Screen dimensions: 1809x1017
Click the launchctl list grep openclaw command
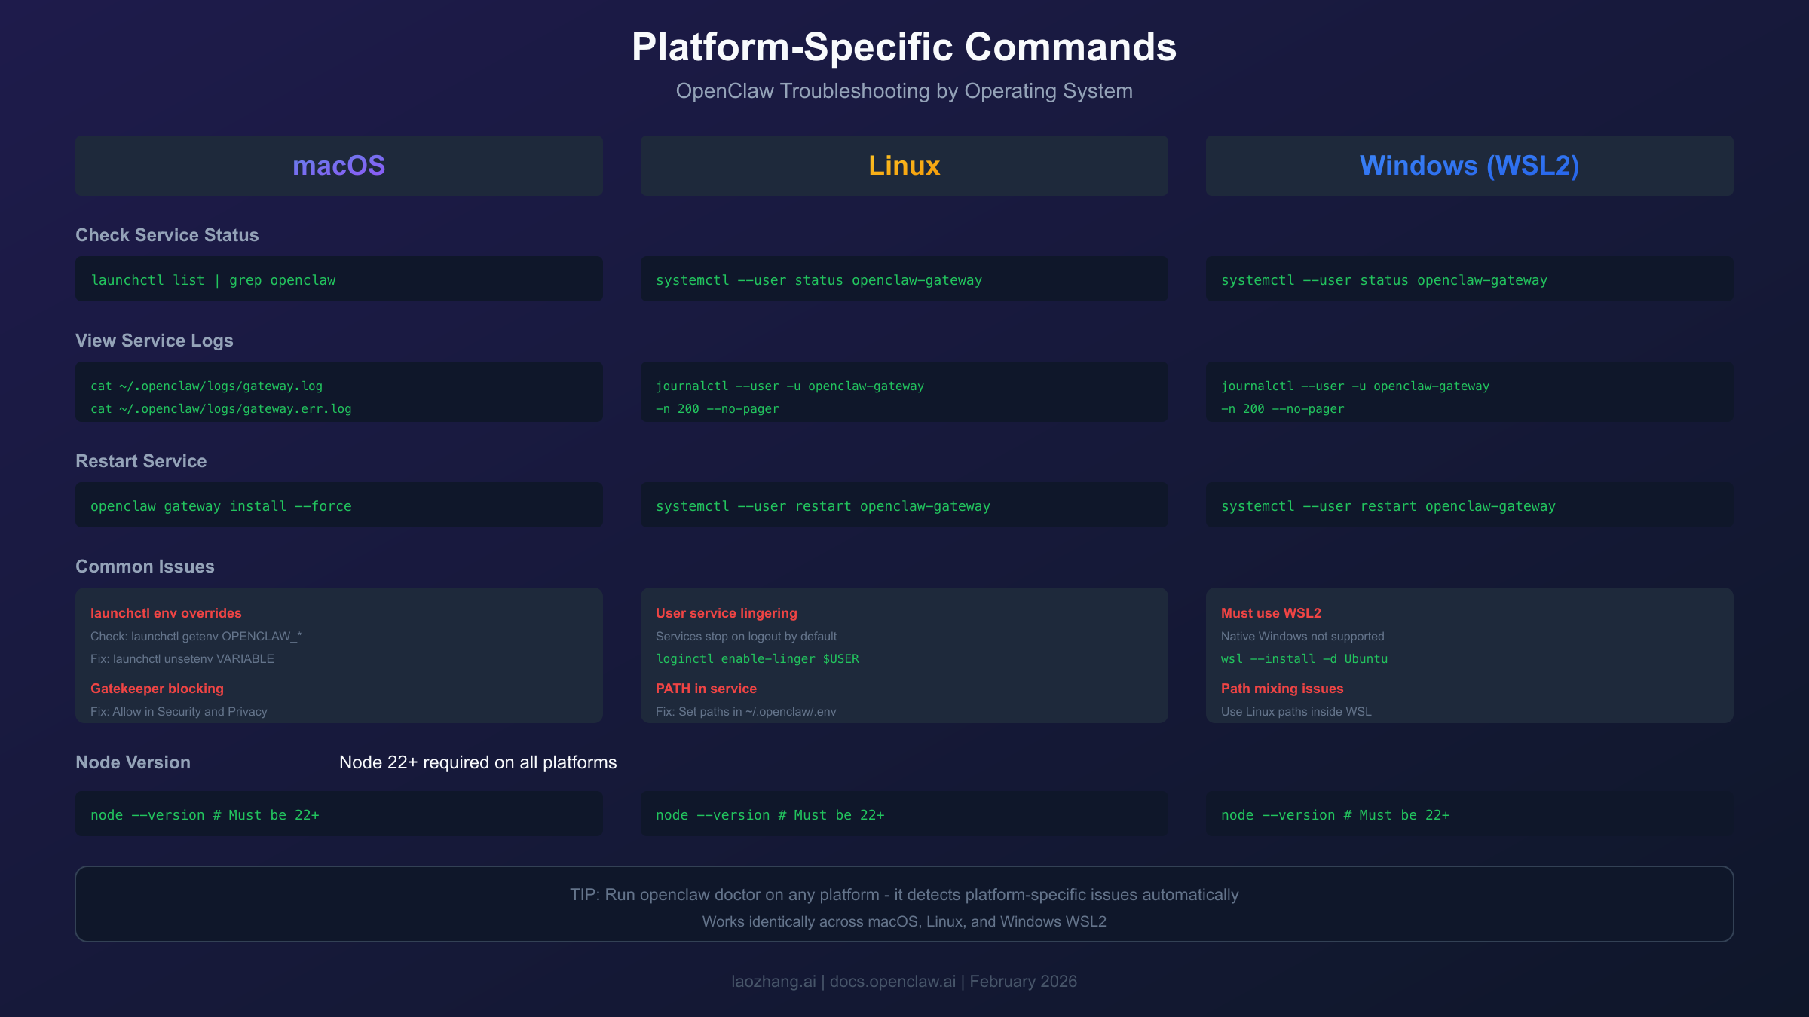(213, 279)
